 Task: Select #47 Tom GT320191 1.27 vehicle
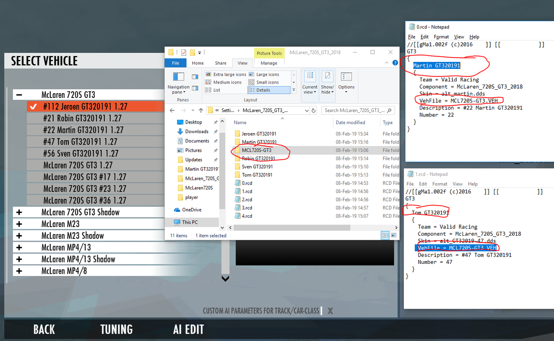coord(96,142)
